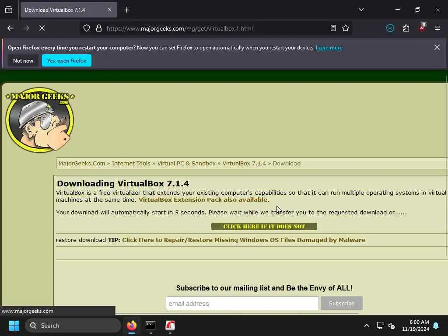Open the tracking protection shield icon
448x336 pixels.
pos(87,28)
